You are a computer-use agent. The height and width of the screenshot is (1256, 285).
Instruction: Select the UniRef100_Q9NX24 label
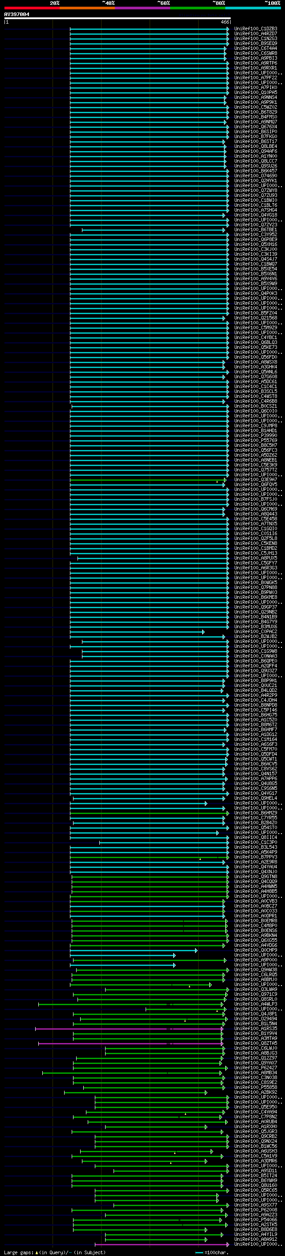pos(256,1141)
